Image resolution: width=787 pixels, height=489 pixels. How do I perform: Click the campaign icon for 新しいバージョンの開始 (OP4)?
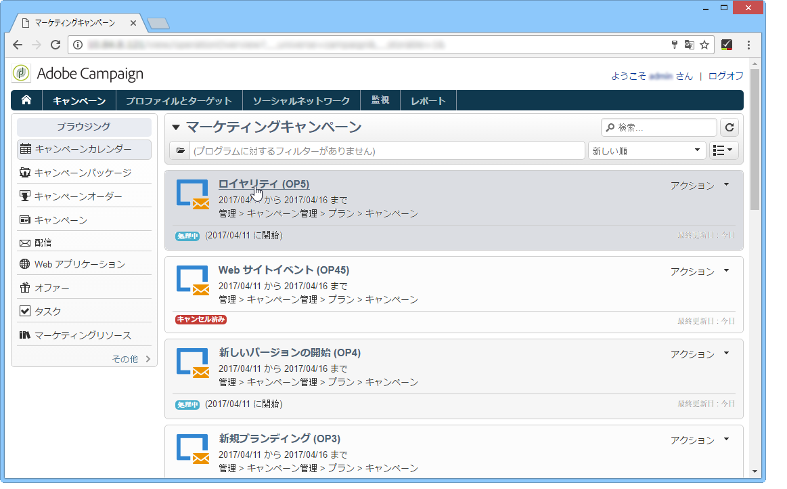pyautogui.click(x=193, y=363)
